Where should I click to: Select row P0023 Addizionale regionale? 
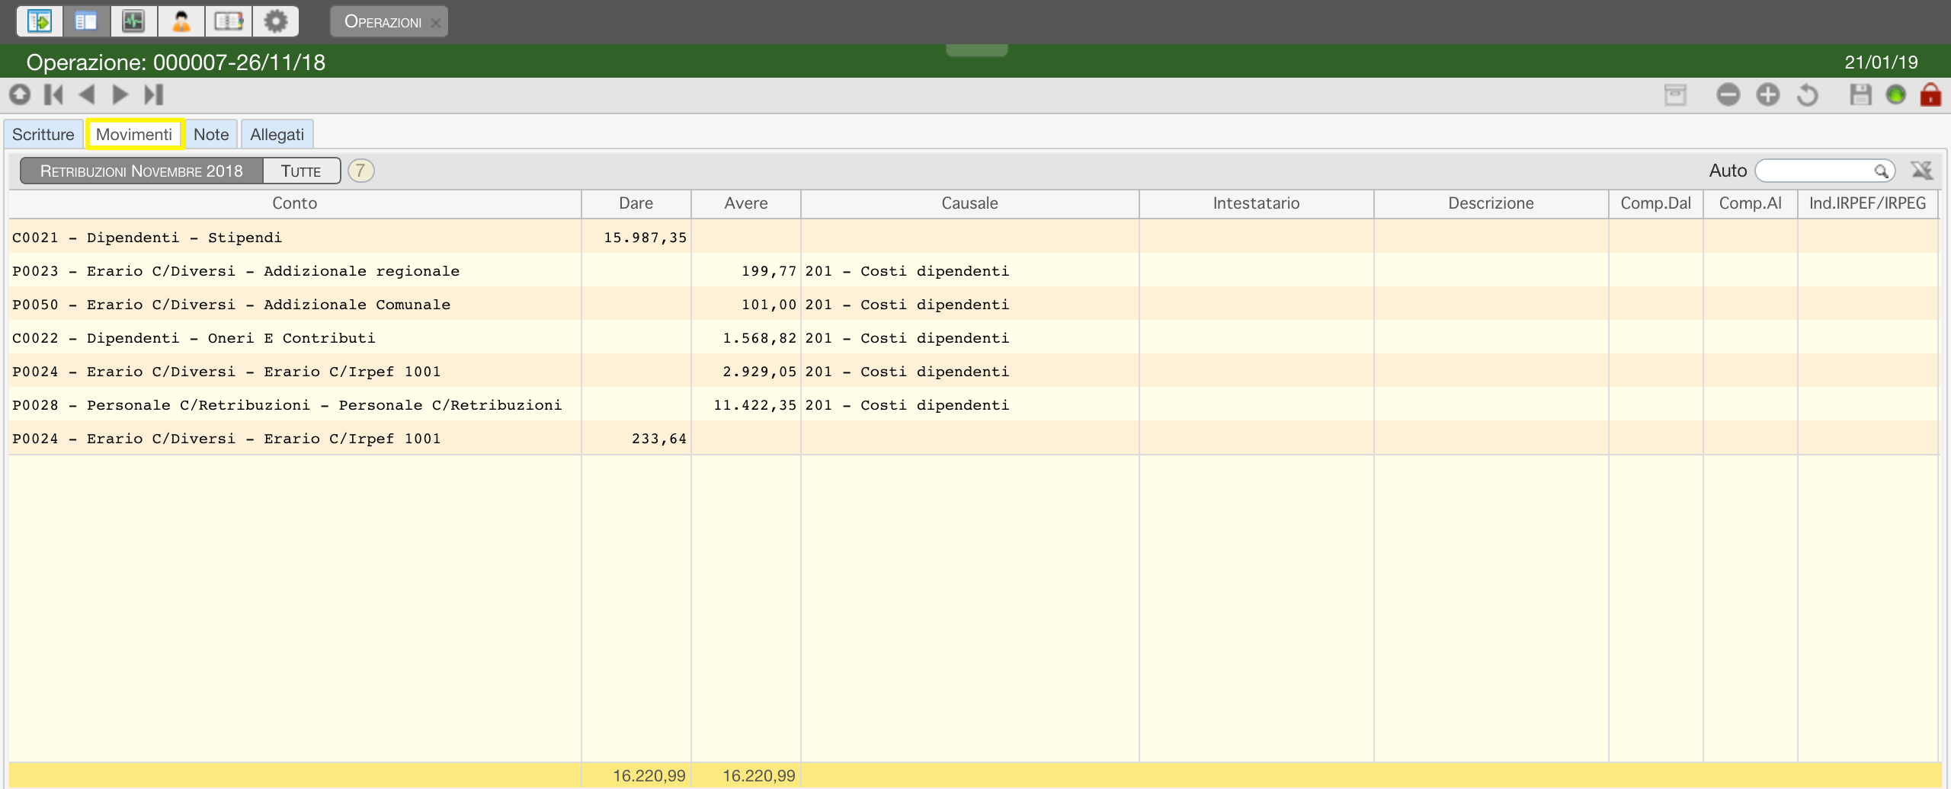point(974,270)
